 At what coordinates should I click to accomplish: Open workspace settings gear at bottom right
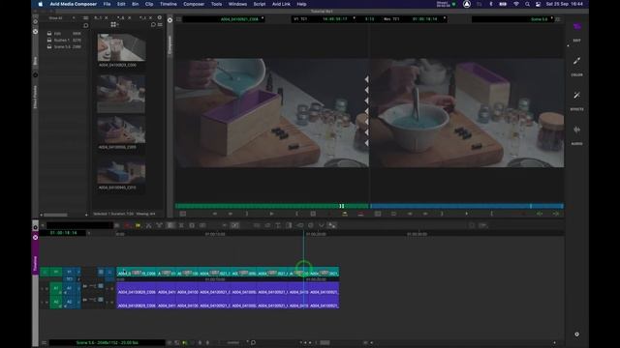576,334
